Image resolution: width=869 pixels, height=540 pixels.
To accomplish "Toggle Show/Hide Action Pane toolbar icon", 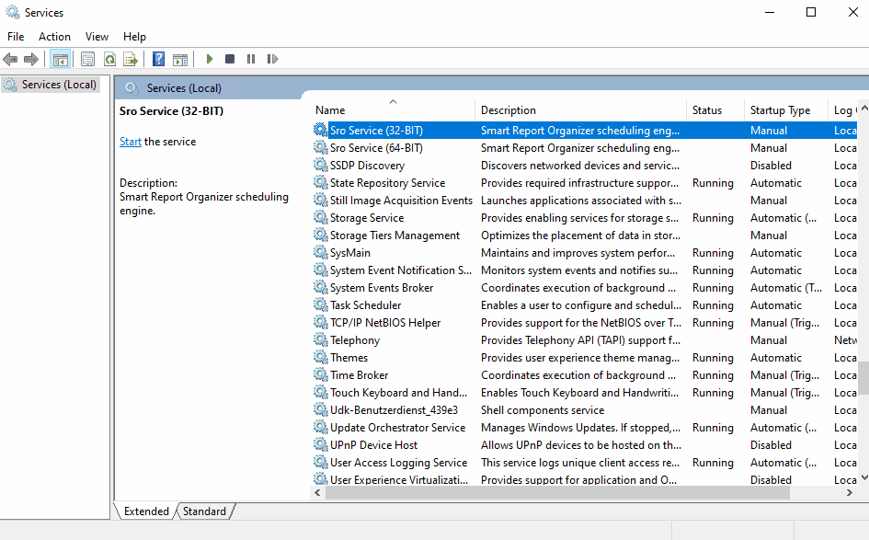I will pyautogui.click(x=180, y=59).
